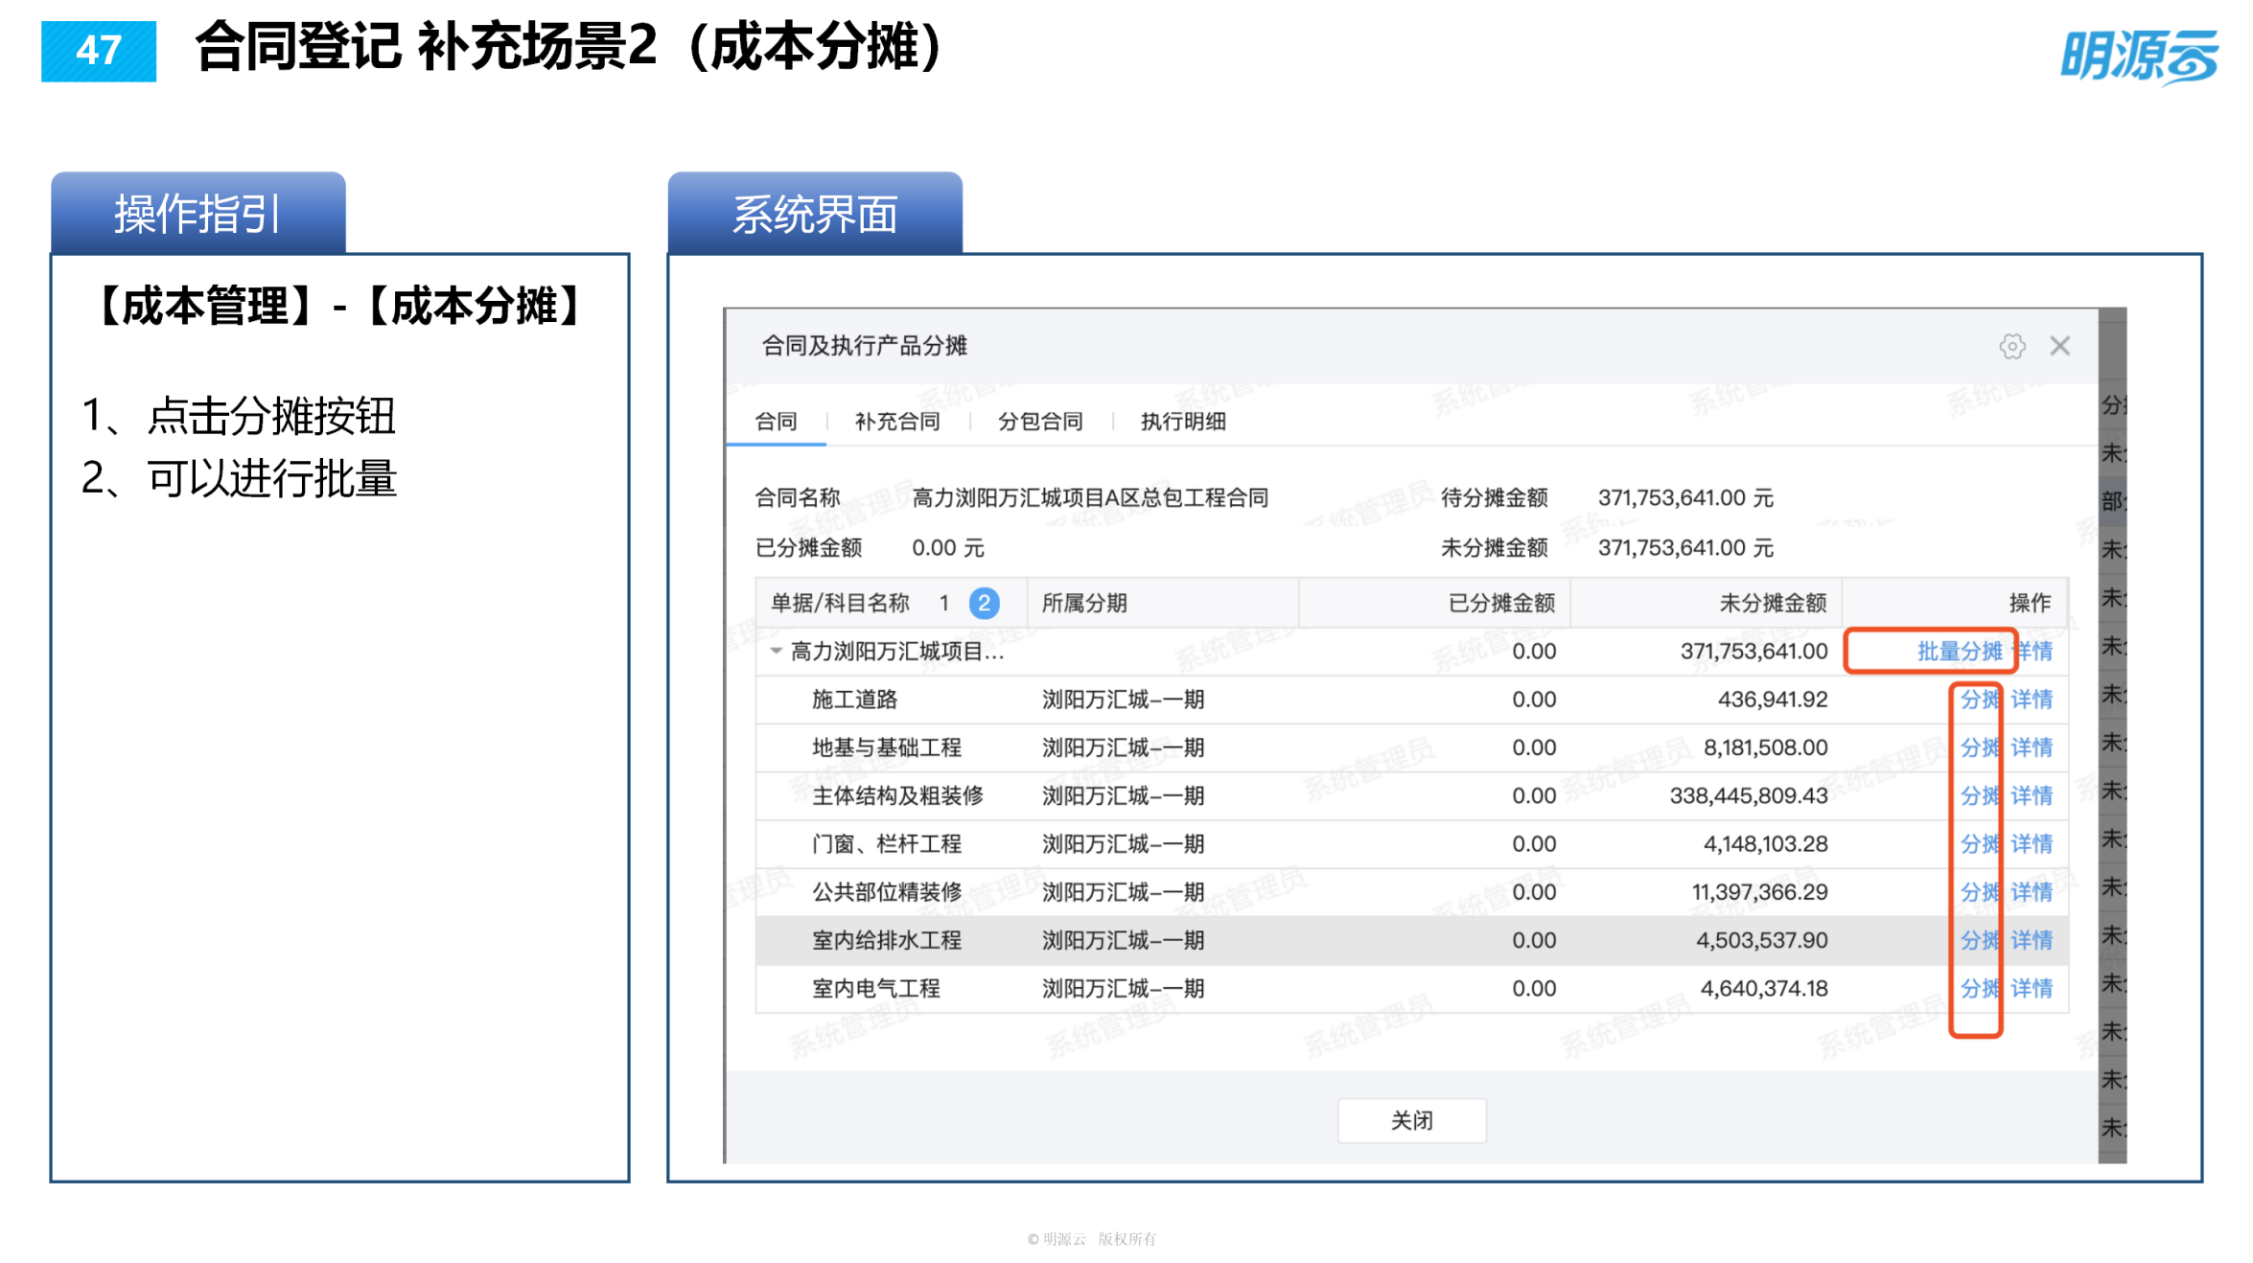Switch to the 分包合同 tab
The width and height of the screenshot is (2253, 1263).
(x=1038, y=421)
